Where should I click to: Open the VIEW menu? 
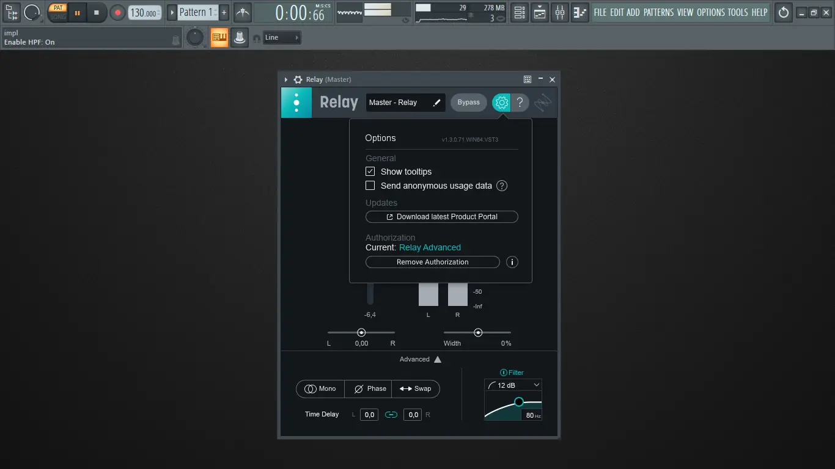[x=685, y=12]
